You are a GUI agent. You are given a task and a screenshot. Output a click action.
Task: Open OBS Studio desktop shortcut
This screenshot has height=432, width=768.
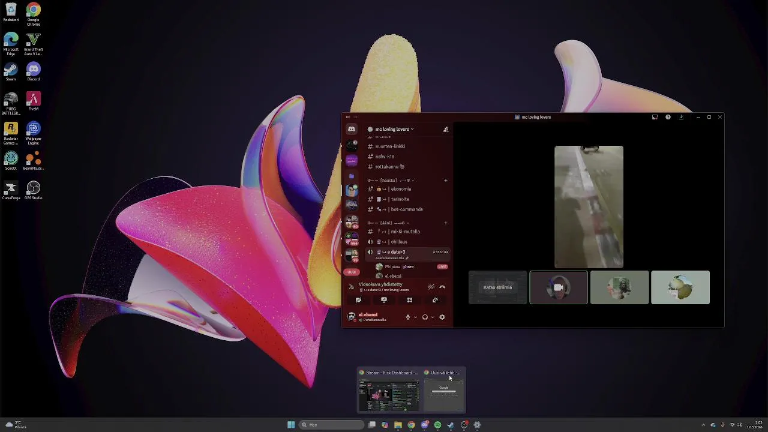pos(34,191)
